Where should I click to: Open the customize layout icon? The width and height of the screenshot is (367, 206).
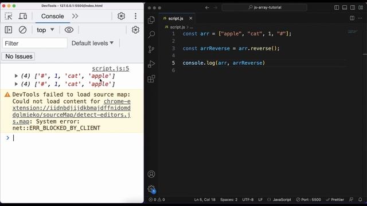(361, 7)
